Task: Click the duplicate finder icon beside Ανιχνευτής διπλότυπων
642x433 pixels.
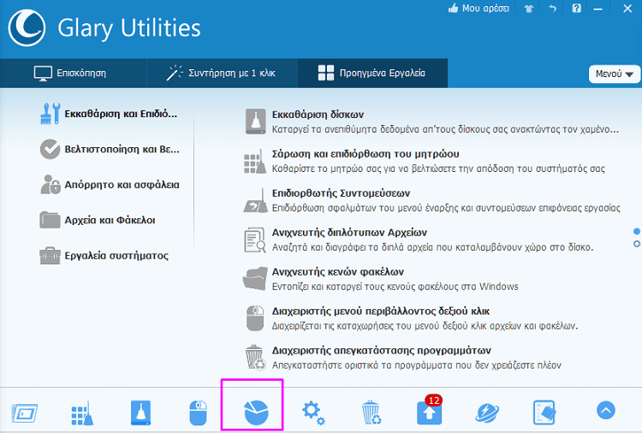Action: (255, 240)
